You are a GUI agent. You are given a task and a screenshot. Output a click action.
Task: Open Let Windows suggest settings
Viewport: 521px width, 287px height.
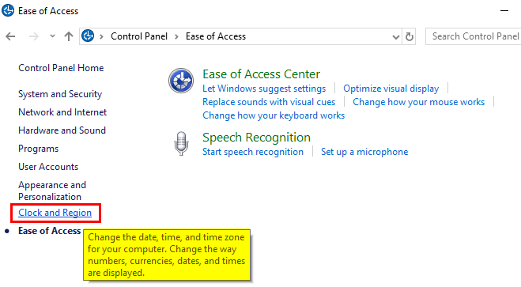264,89
